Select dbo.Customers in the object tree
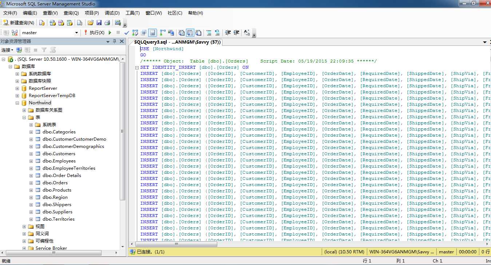 59,154
